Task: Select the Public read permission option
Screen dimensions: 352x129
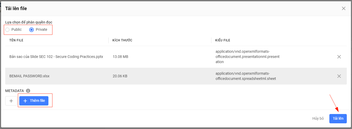Action: coord(14,30)
